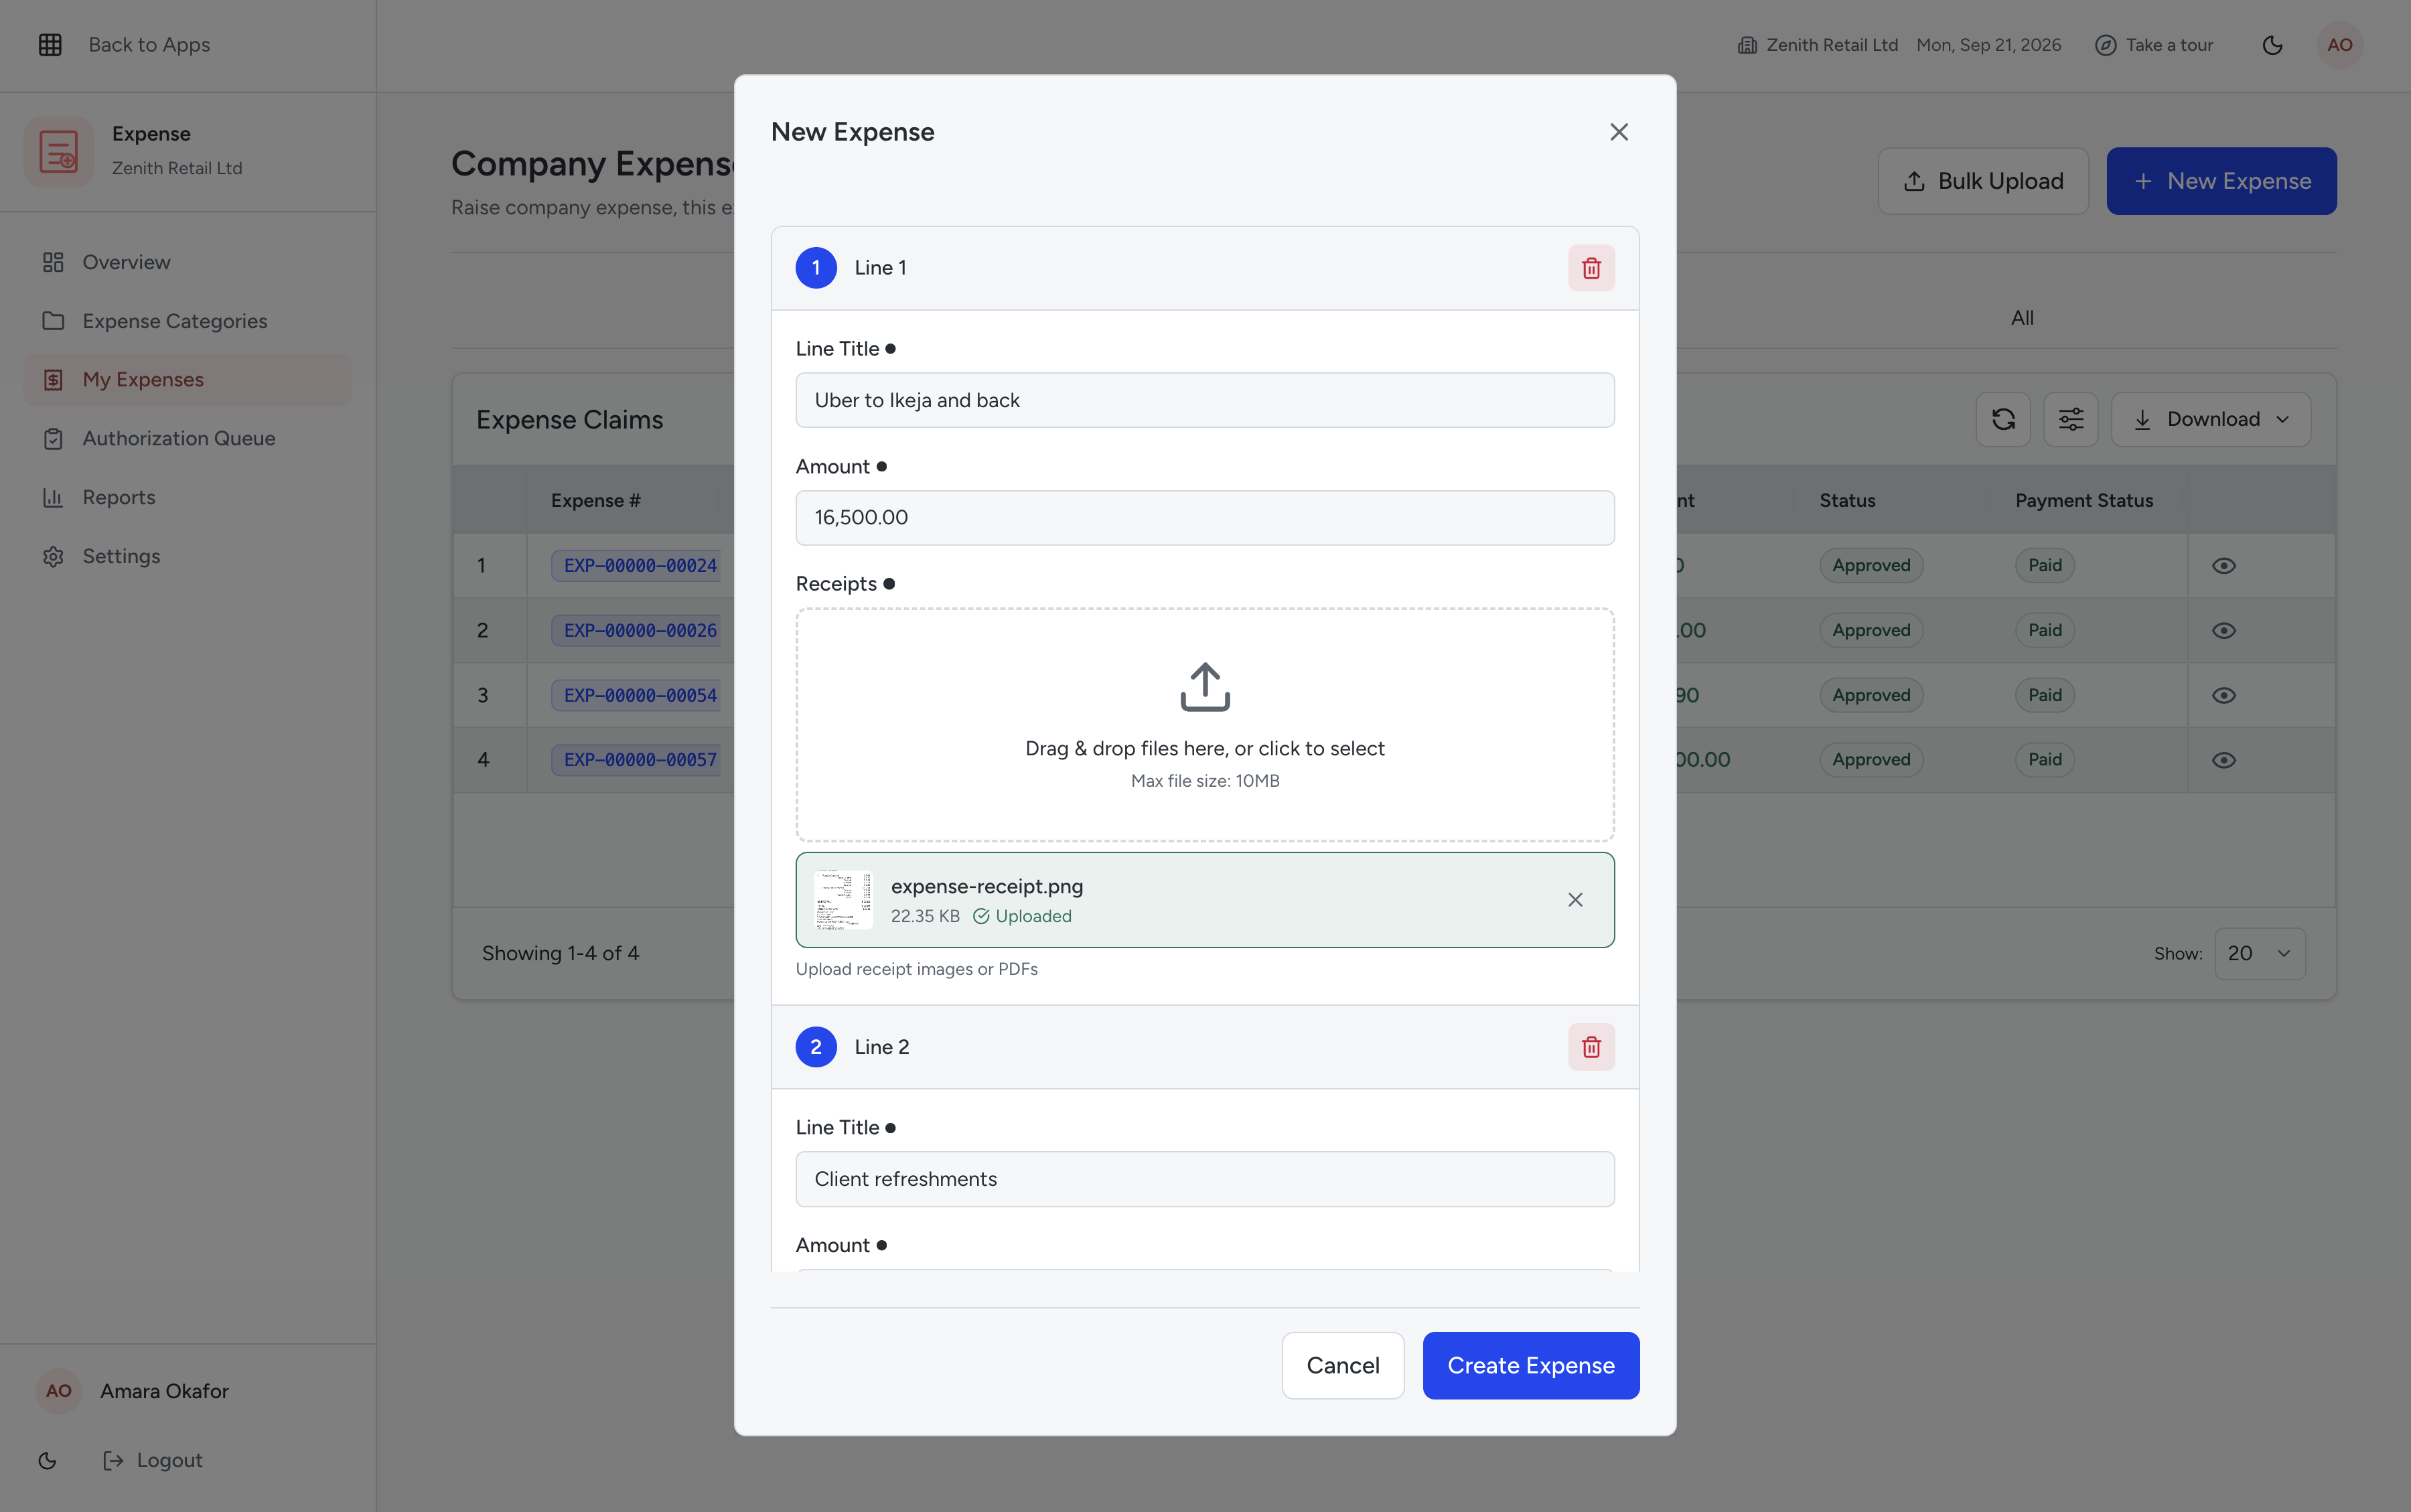Edit Line 1 title field
Screen dimensions: 2411x1512
coord(1204,401)
